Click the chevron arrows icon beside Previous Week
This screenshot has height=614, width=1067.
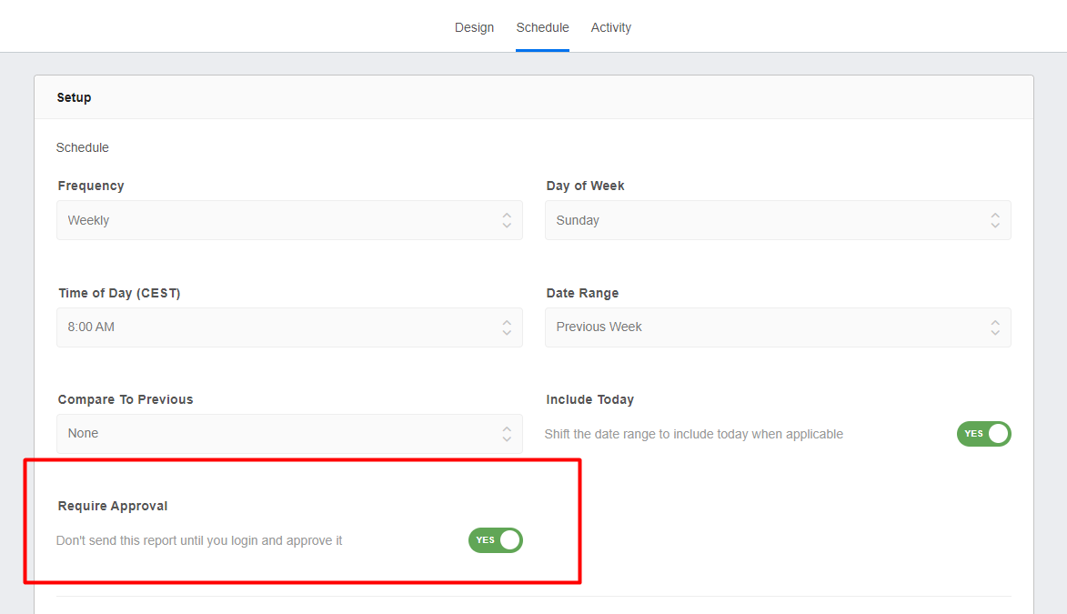point(995,327)
